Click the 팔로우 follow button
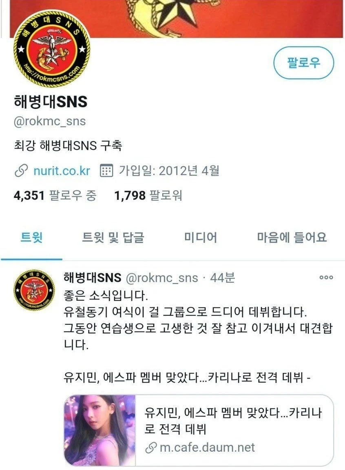 (x=303, y=63)
